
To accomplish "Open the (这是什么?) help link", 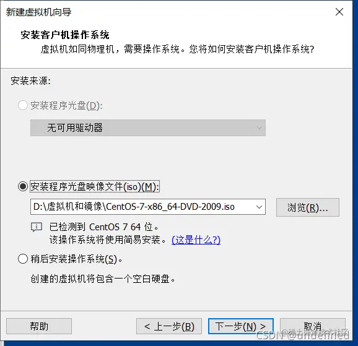I will pos(196,240).
